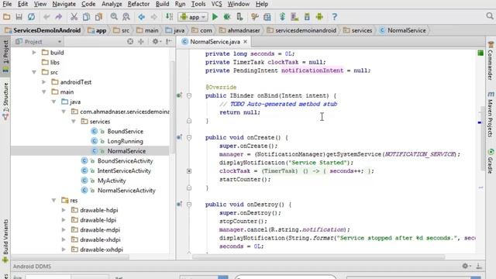496x279 pixels.
Task: Click the servicesdemoinandroid breadcrumb
Action: pos(301,30)
